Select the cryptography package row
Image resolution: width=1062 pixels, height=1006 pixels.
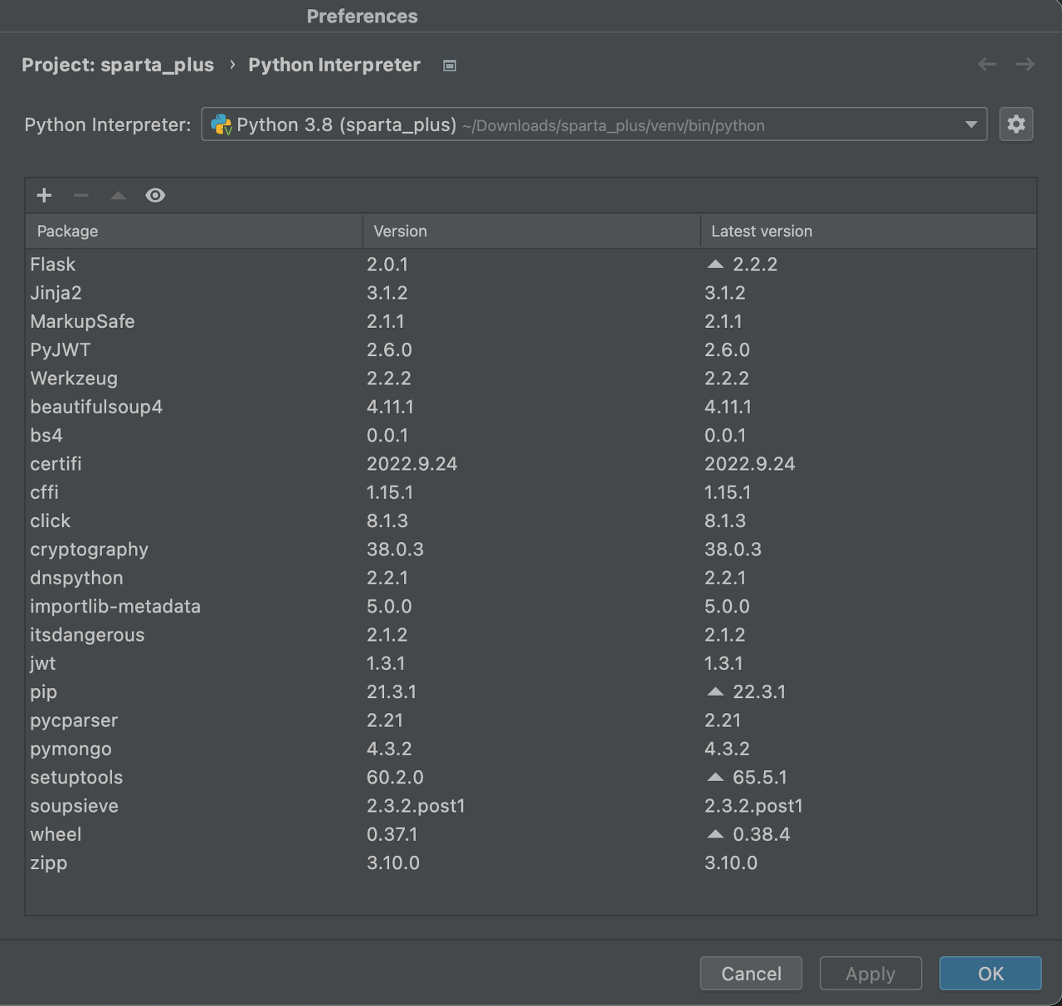pos(531,549)
